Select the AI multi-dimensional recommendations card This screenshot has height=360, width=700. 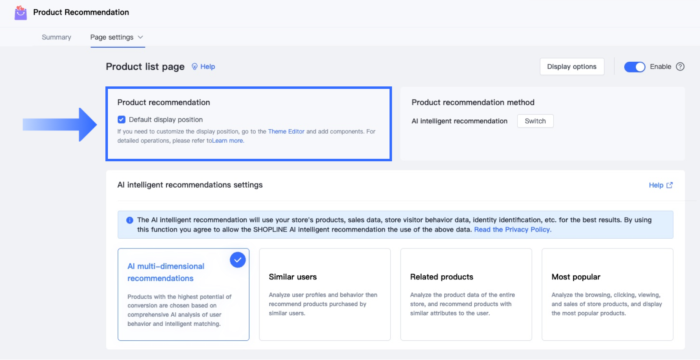point(183,294)
